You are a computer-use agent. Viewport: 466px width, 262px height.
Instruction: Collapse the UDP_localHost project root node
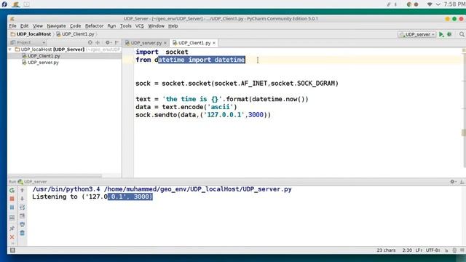[x=10, y=49]
